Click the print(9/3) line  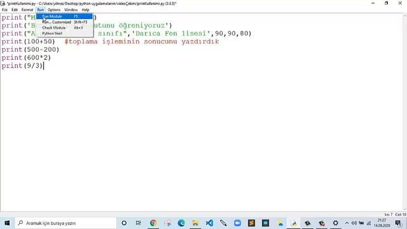click(22, 66)
